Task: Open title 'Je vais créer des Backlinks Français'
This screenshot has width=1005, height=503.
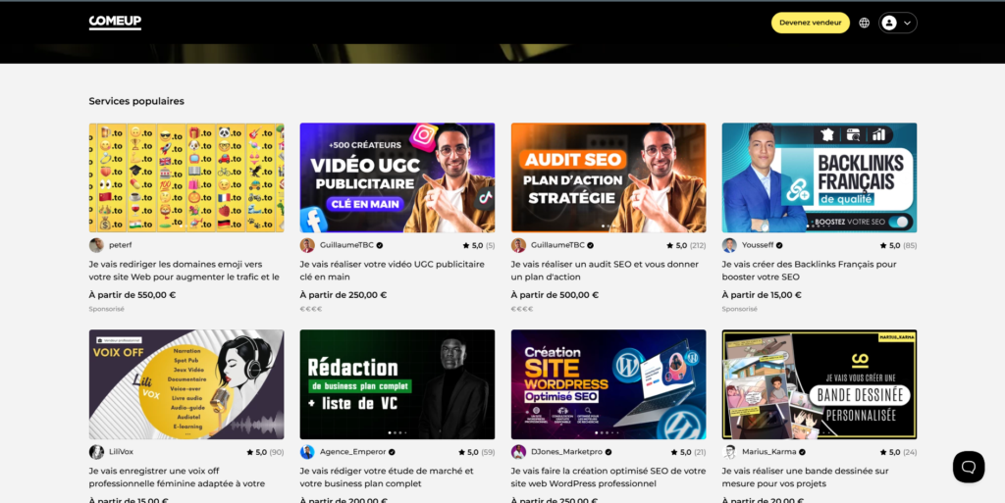Action: pos(809,271)
